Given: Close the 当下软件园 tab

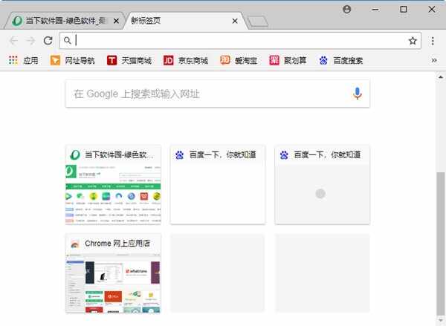Looking at the screenshot, I should coord(116,21).
